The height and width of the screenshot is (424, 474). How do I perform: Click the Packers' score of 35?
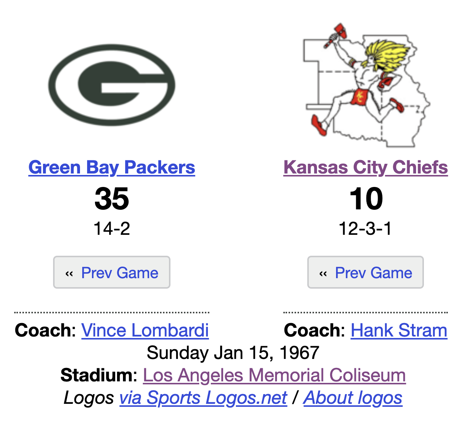112,199
